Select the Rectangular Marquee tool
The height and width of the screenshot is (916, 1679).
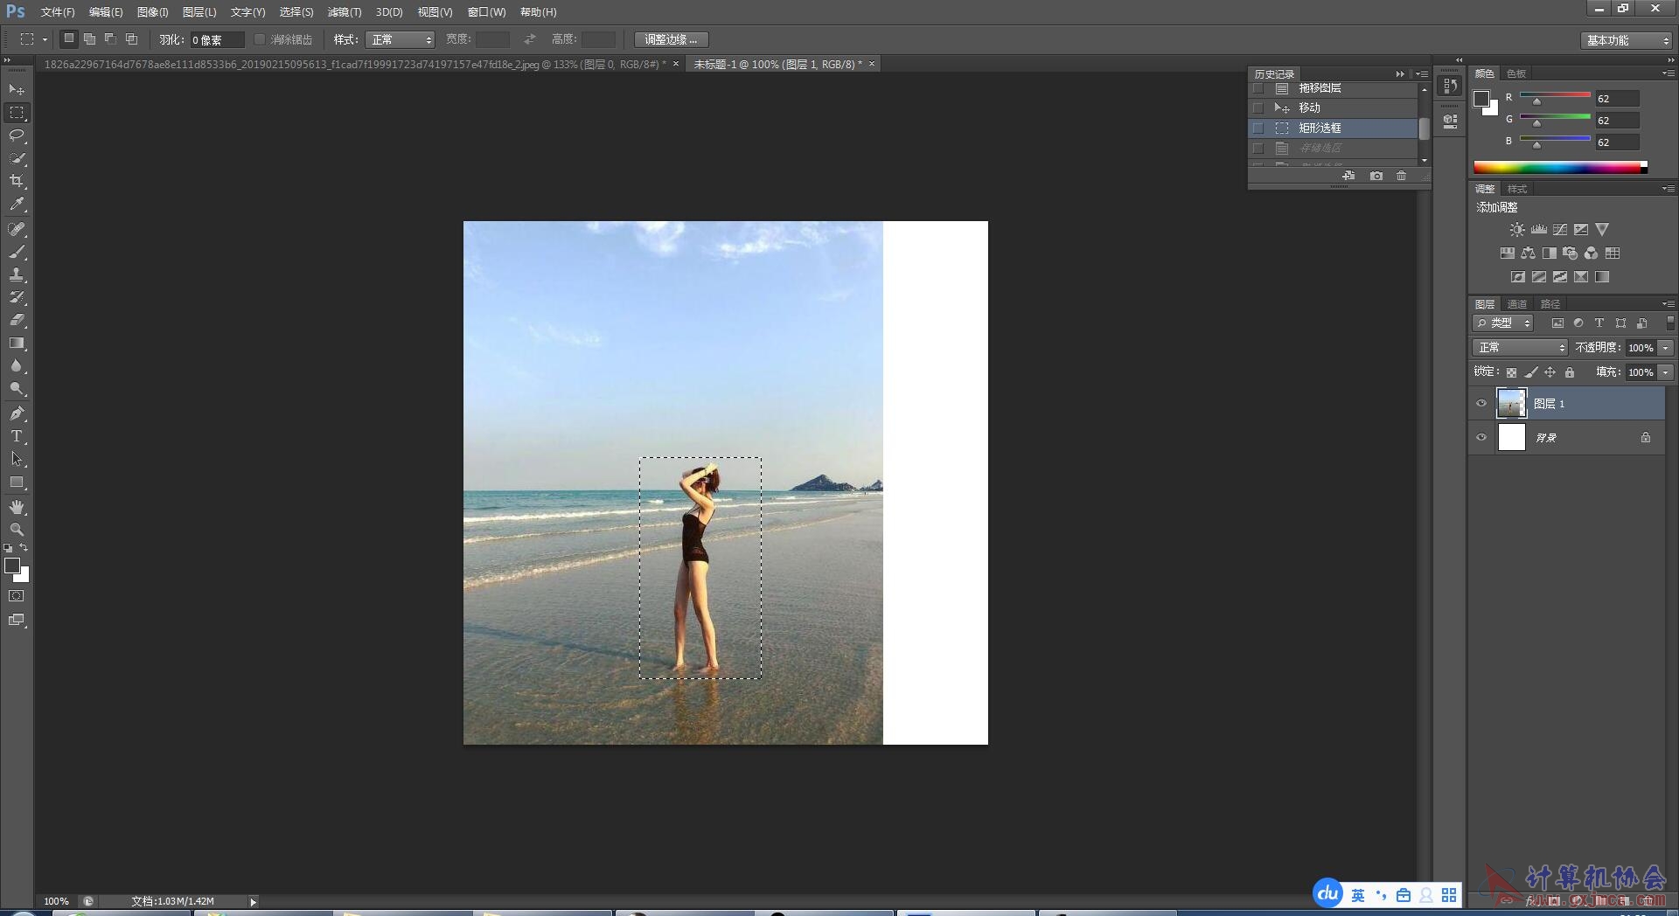pyautogui.click(x=17, y=113)
